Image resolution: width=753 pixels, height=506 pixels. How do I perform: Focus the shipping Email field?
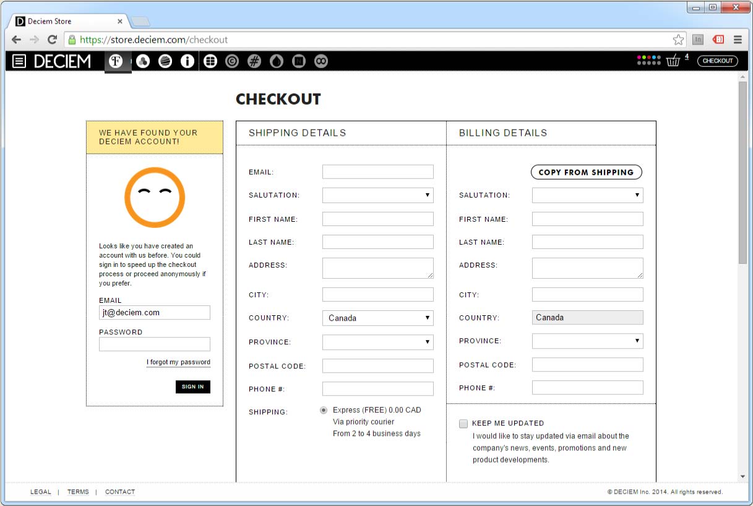[x=378, y=172]
